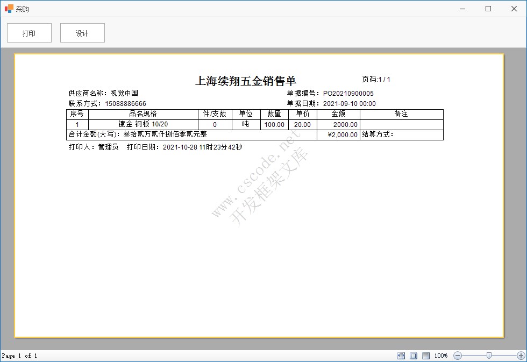Click the 单价 column header

(302, 114)
